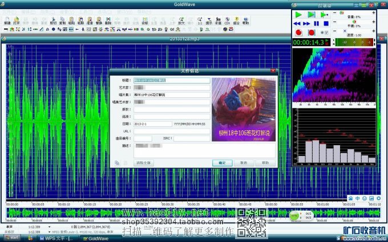The image size is (388, 242).
Task: Click the Fast Forward button
Action: (308, 24)
